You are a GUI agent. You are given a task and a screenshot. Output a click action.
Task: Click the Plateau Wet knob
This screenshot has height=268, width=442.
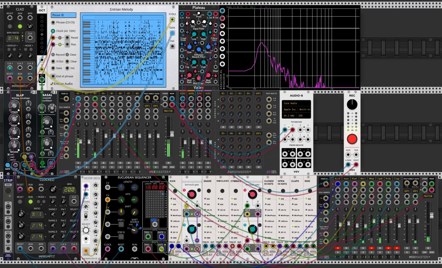click(204, 22)
